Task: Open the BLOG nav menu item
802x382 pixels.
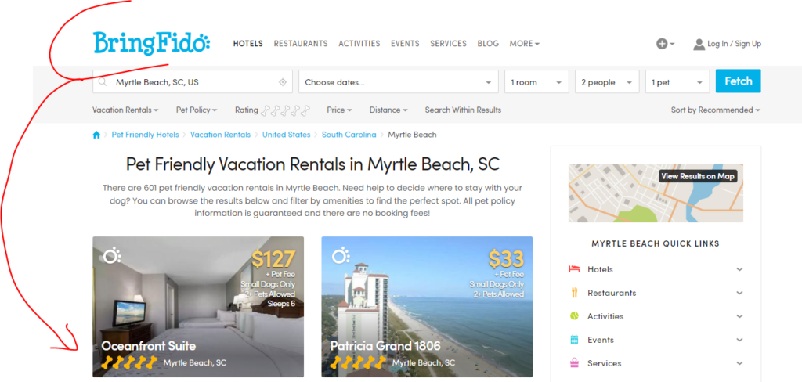Action: 488,44
